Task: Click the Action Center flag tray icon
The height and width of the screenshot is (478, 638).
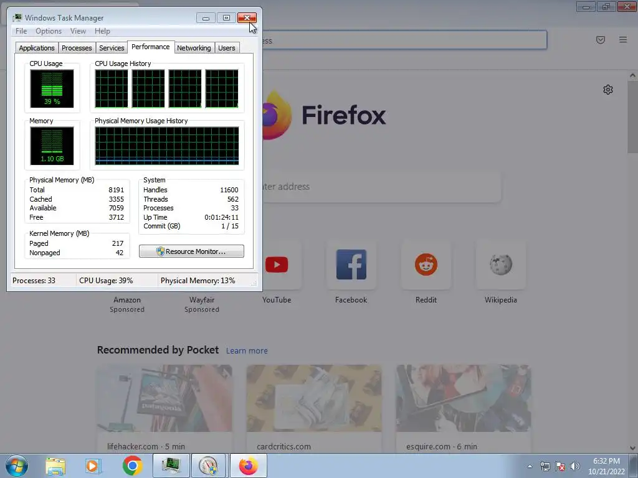Action: (560, 466)
